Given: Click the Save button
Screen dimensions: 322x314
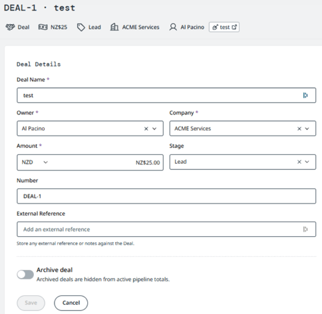Looking at the screenshot, I should pos(31,303).
